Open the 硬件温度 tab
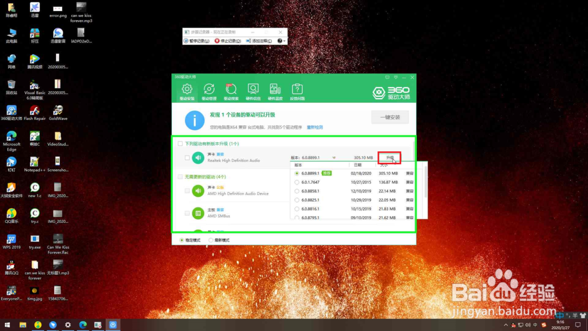 click(x=275, y=92)
